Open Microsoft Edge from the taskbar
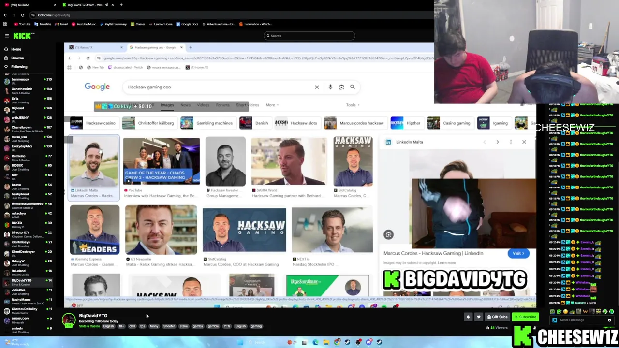This screenshot has height=348, width=619. [x=315, y=342]
